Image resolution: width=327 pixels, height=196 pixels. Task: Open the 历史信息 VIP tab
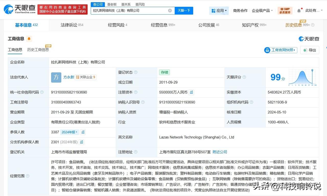(x=298, y=25)
